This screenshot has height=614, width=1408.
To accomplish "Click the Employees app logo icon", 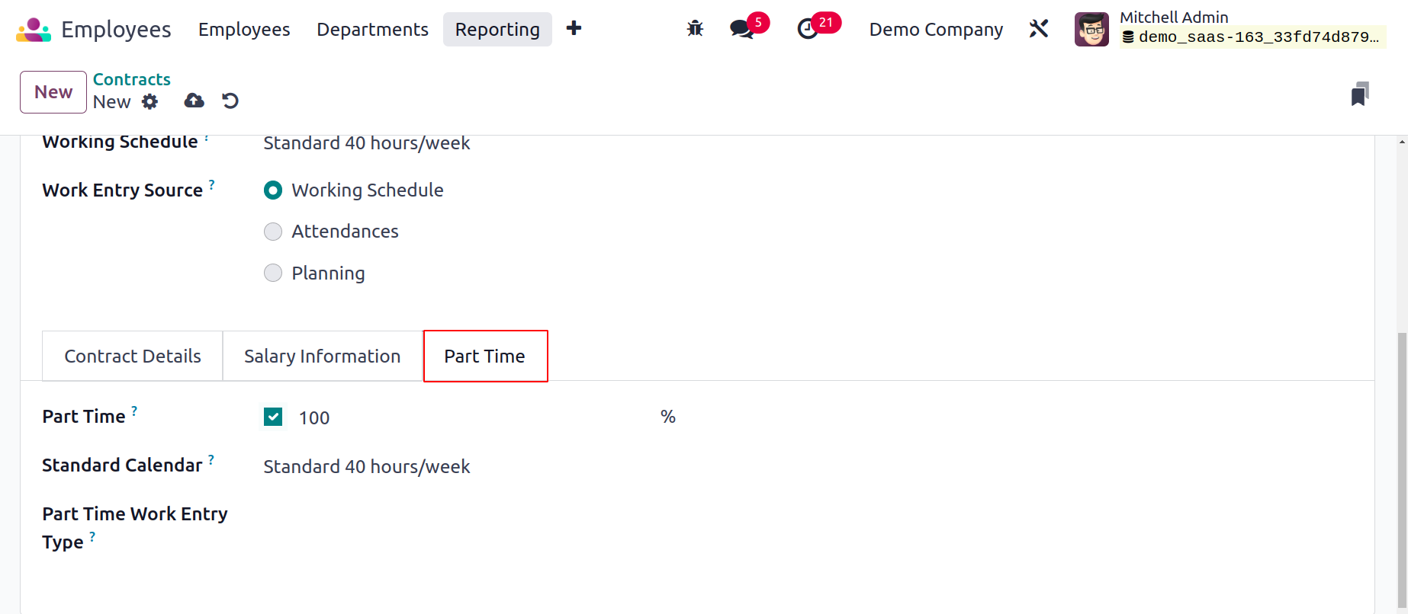I will click(x=34, y=30).
